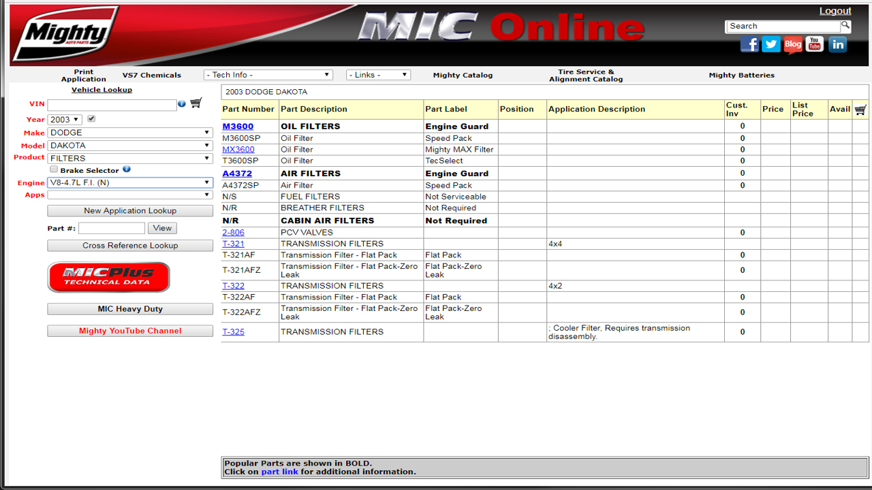Open the Facebook page icon
The width and height of the screenshot is (872, 490).
749,44
